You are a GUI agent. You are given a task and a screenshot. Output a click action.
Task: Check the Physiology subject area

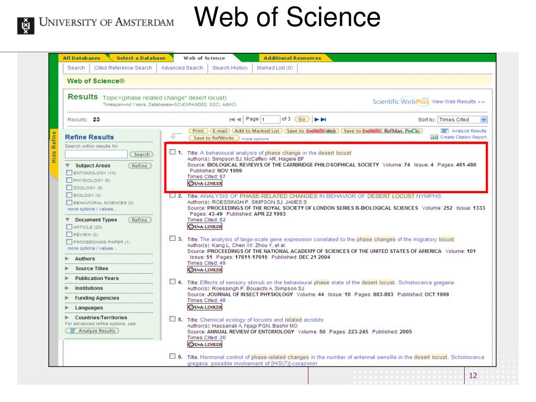[69, 180]
